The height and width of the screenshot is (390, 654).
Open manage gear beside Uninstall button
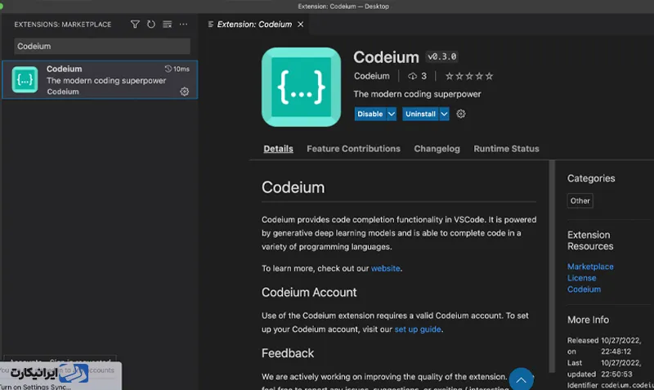[x=461, y=114]
